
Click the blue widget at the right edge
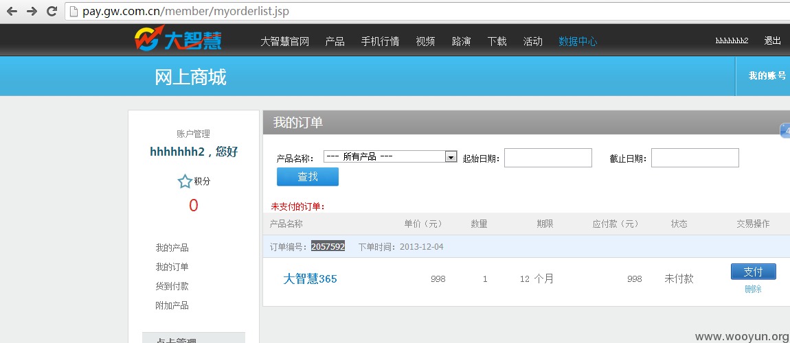tap(785, 130)
